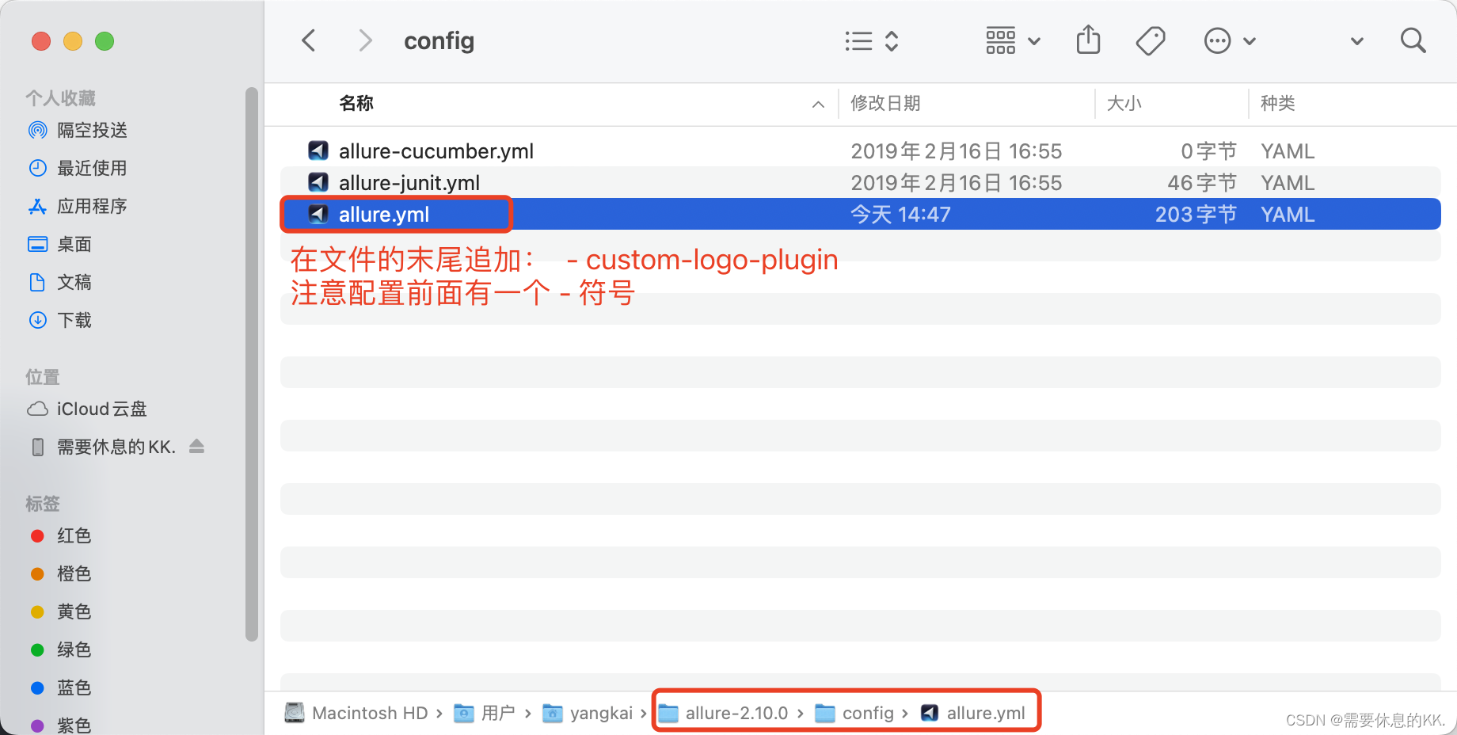Sort by the 种类 column header
This screenshot has width=1457, height=735.
[1277, 103]
